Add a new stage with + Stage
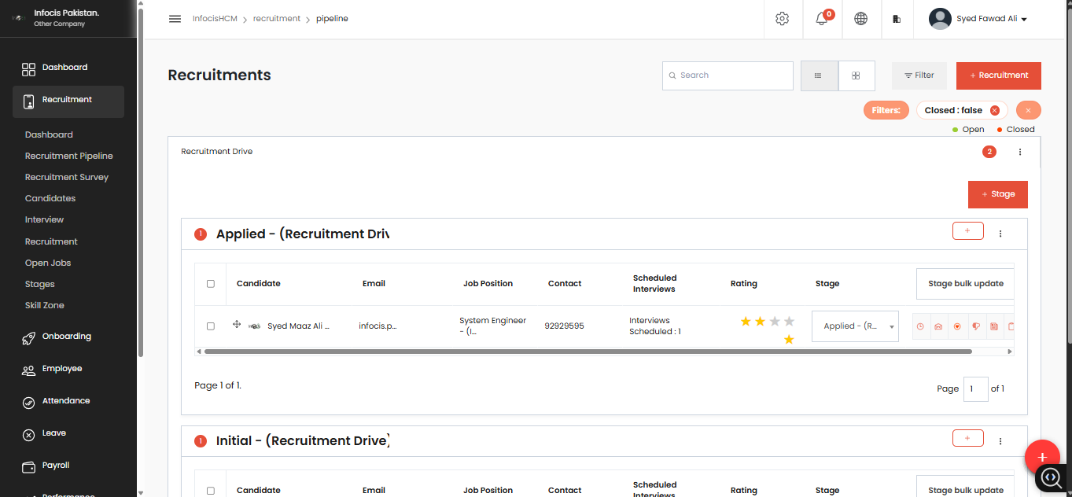Viewport: 1072px width, 497px height. (x=997, y=193)
